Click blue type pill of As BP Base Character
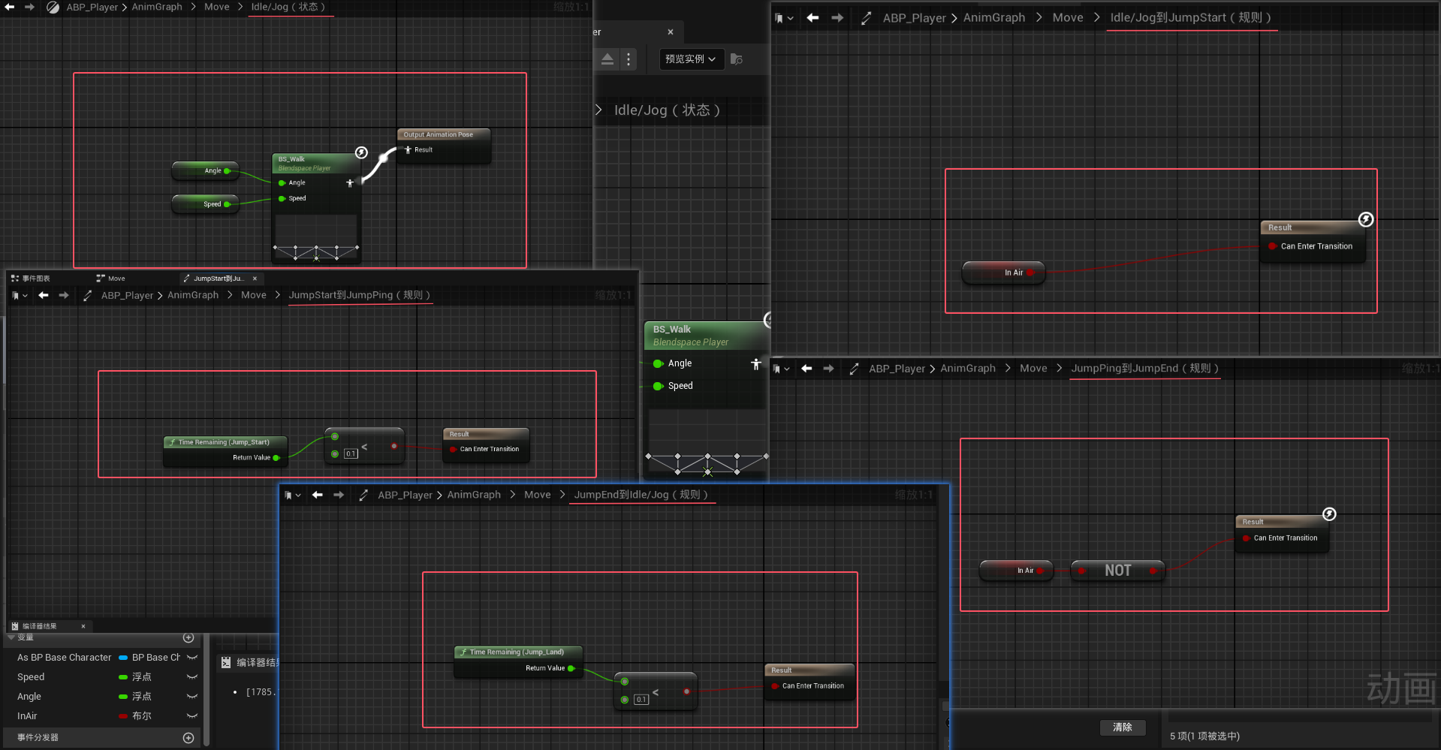 [x=123, y=658]
